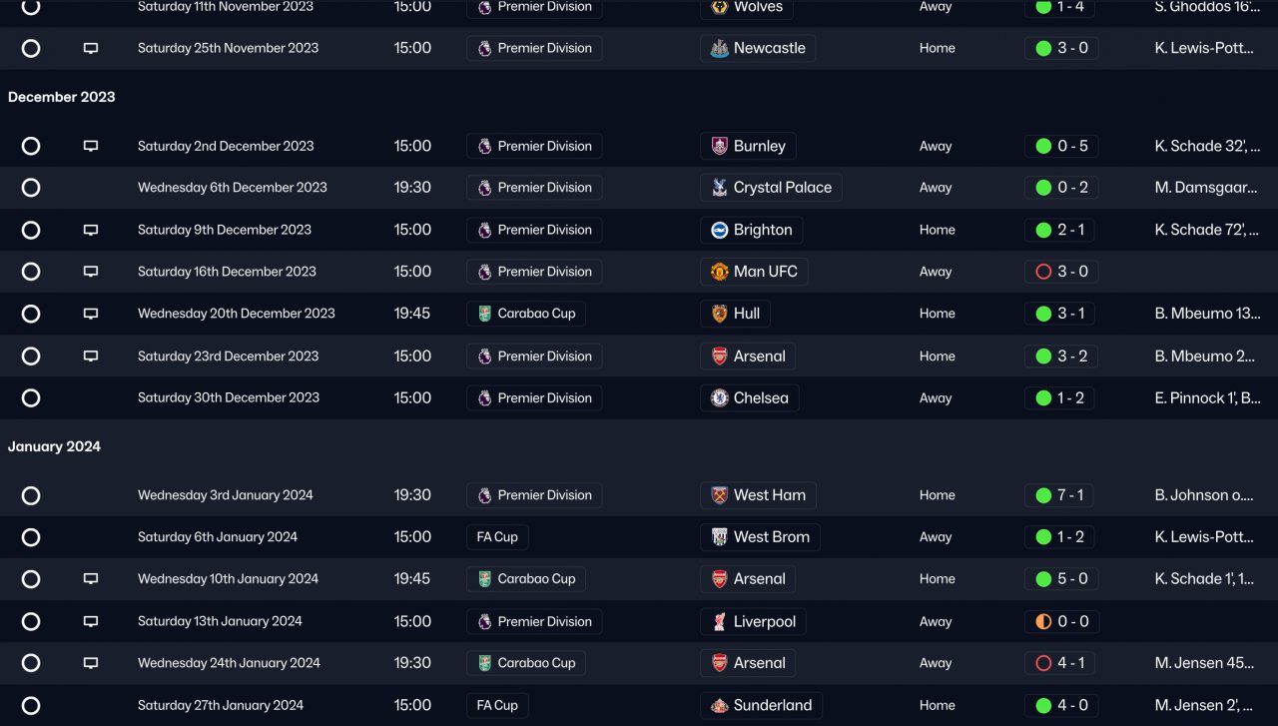Viewport: 1278px width, 726px height.
Task: Open the Liverpool team link
Action: (x=764, y=621)
